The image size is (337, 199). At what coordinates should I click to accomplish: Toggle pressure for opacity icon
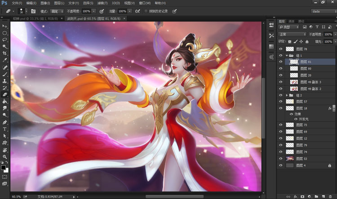(x=102, y=11)
